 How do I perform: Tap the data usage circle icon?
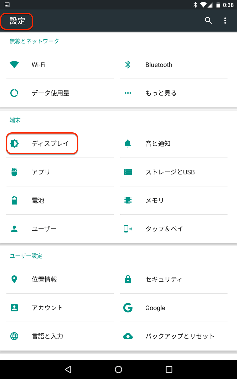pyautogui.click(x=14, y=93)
